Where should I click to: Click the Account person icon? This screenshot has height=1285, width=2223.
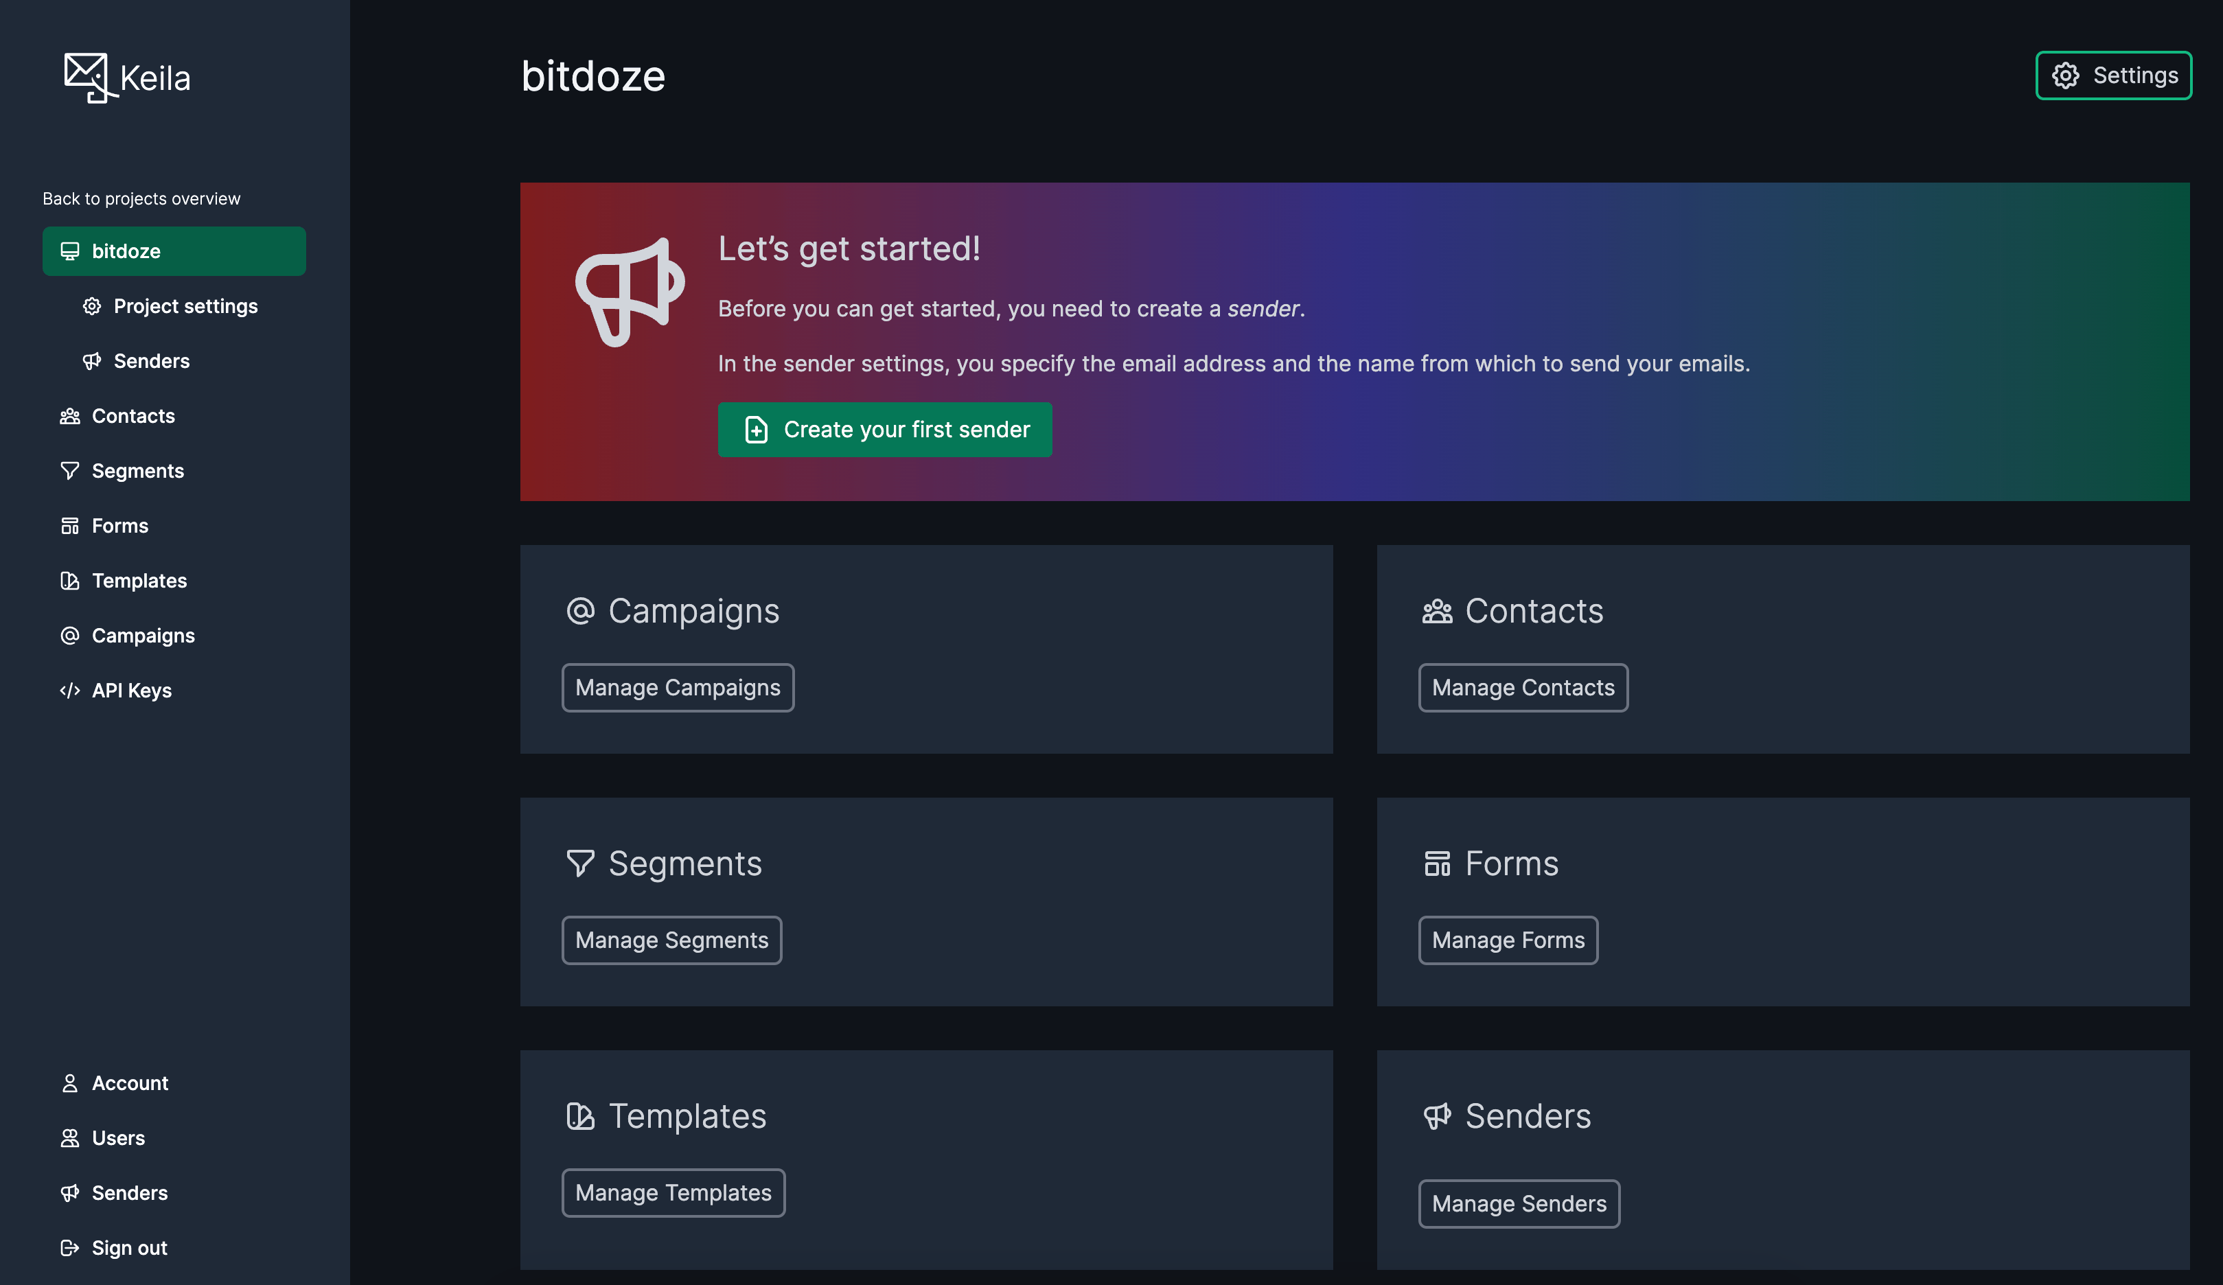tap(71, 1082)
